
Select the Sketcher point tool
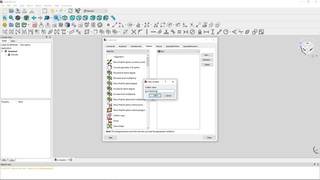tap(108, 25)
